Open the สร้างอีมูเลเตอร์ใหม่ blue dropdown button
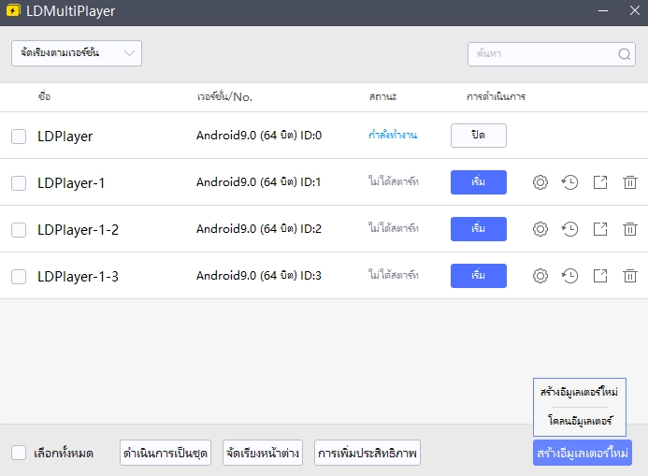Viewport: 648px width, 476px height. [583, 454]
